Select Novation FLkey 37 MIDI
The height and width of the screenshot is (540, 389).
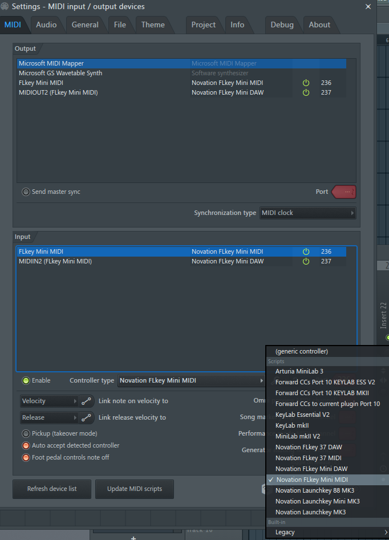(327, 458)
